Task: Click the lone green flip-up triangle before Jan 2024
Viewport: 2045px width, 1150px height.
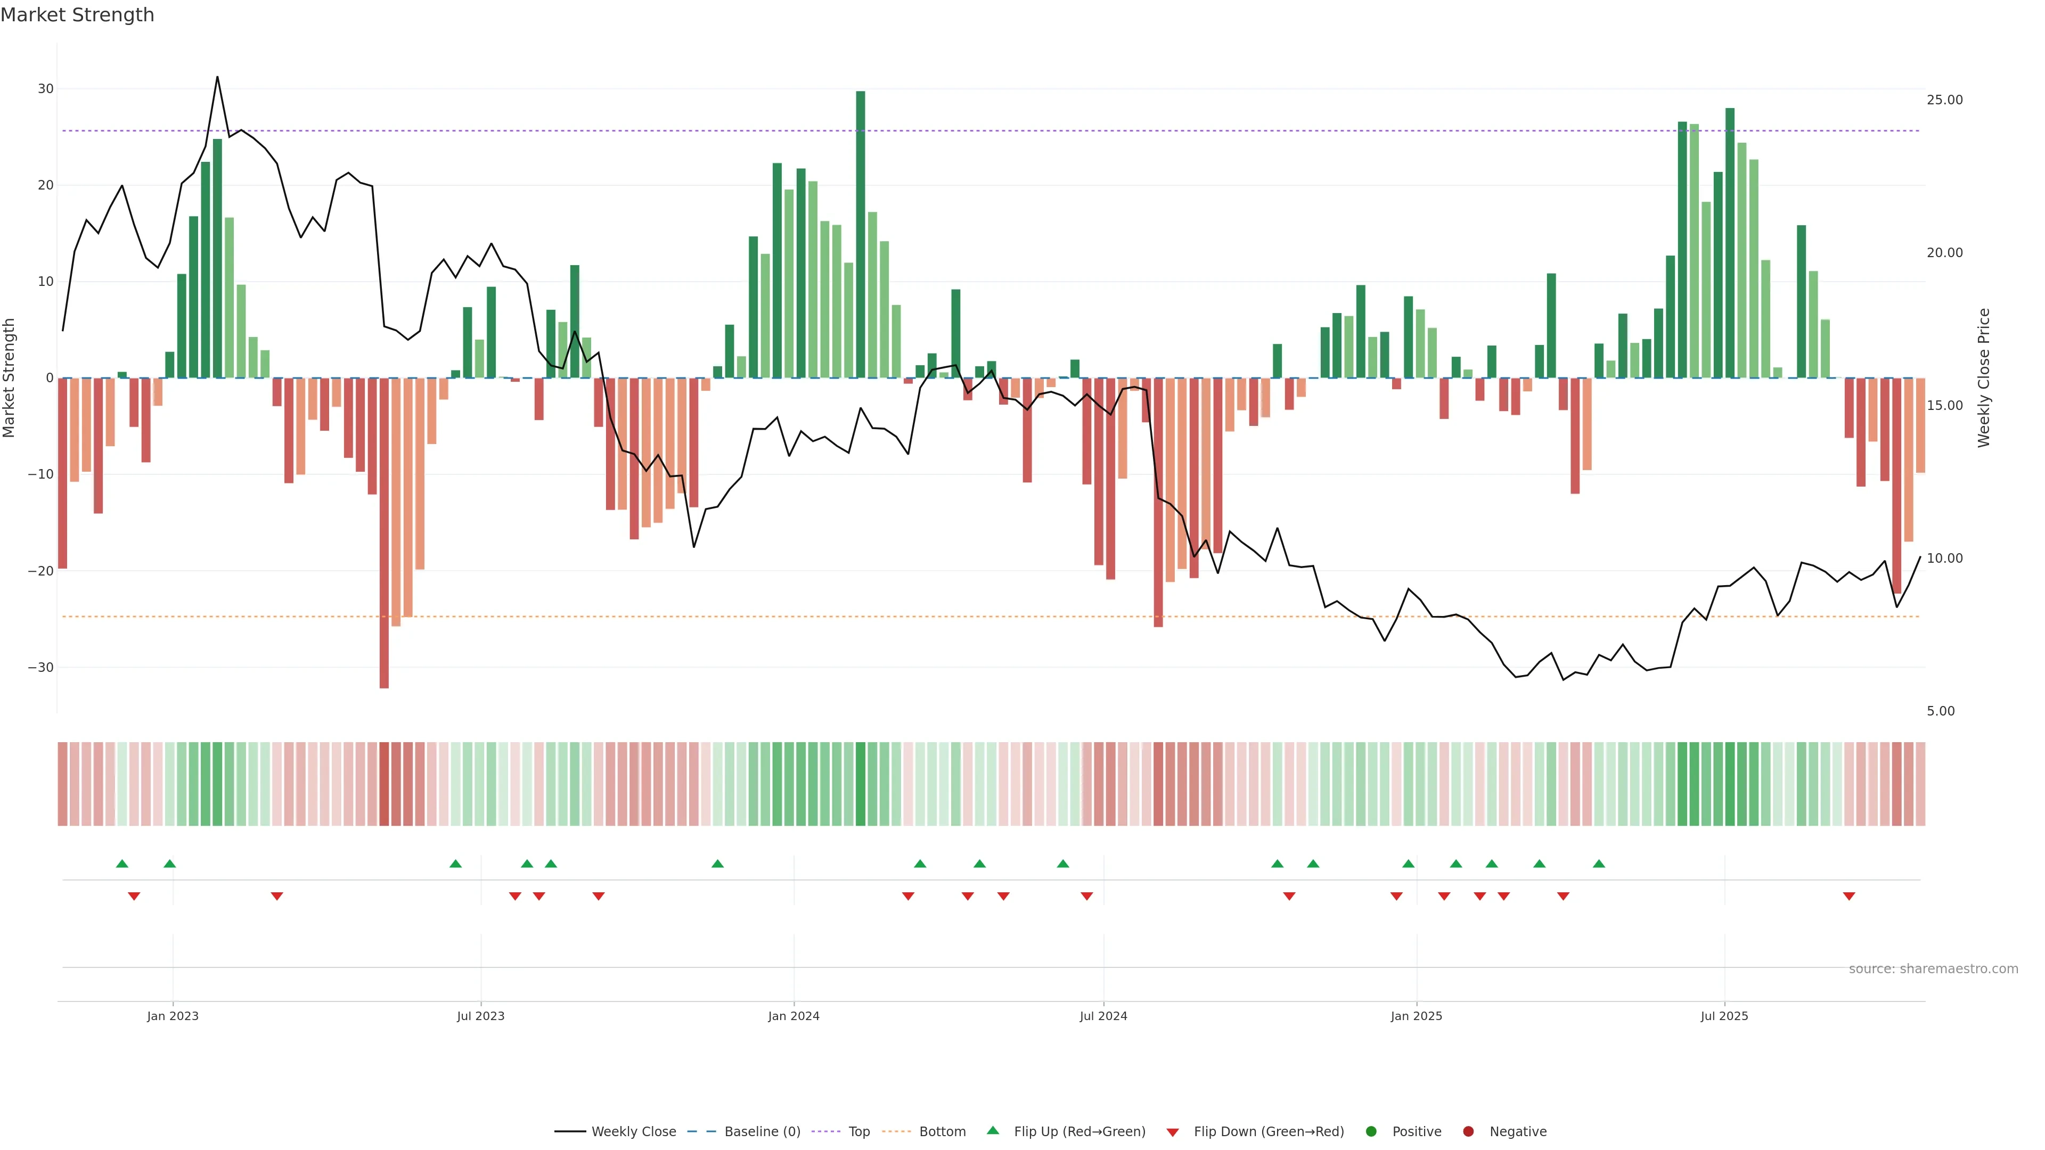Action: click(x=718, y=864)
